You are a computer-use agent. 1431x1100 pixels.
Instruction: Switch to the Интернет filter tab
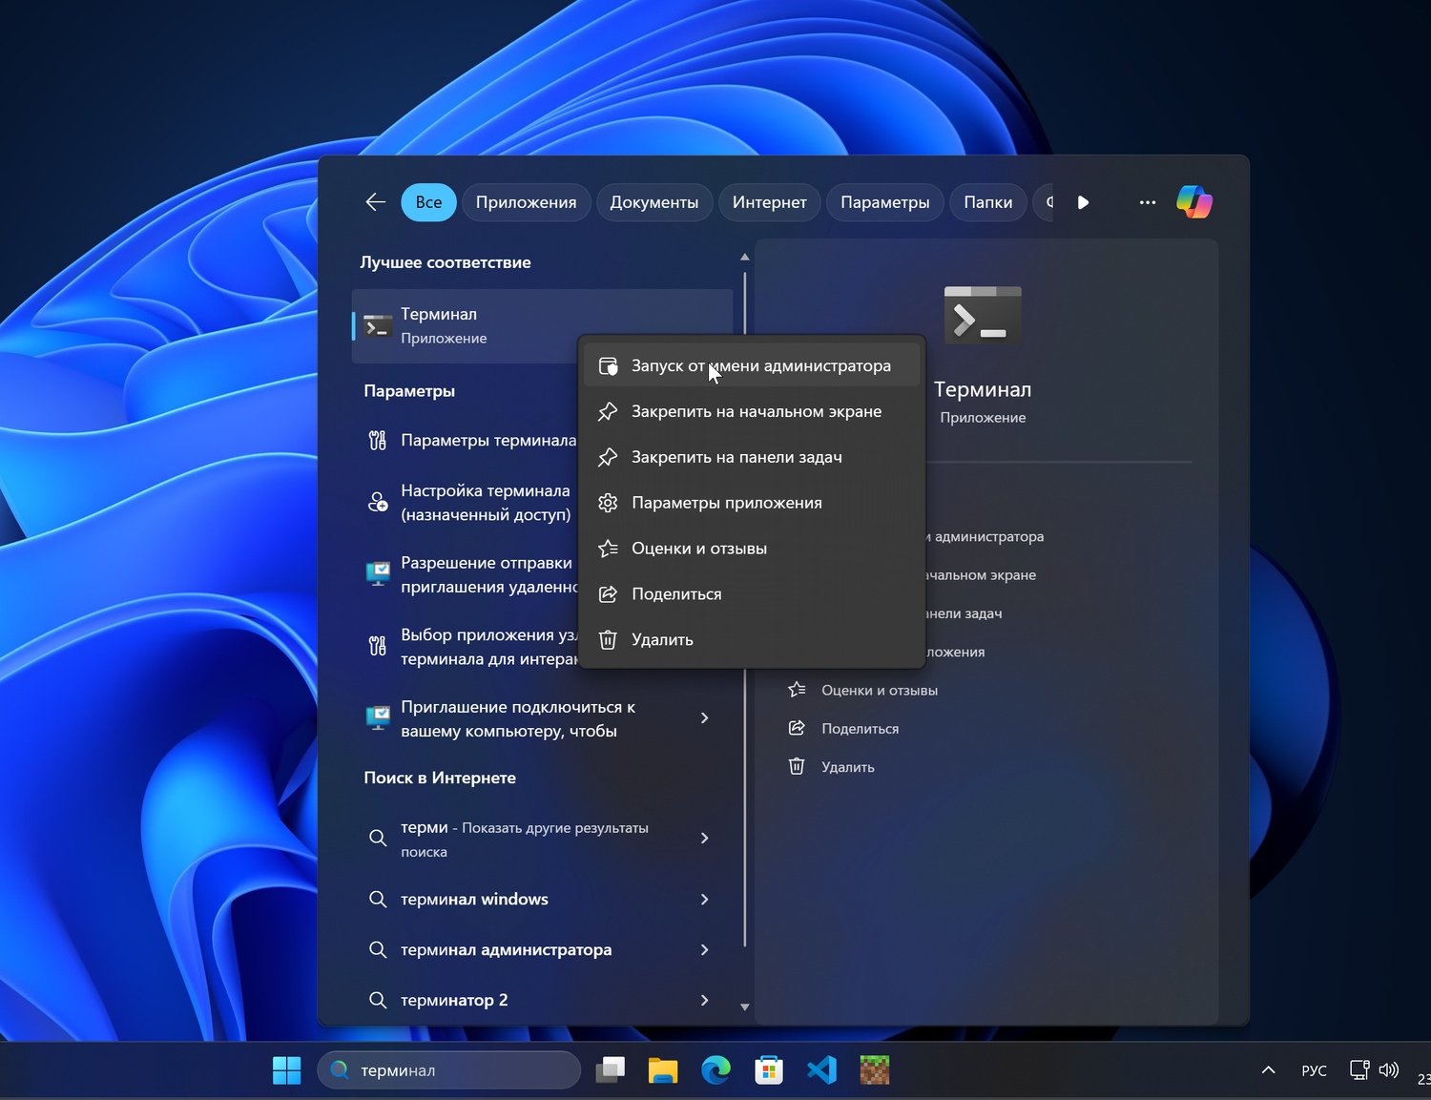pos(770,202)
